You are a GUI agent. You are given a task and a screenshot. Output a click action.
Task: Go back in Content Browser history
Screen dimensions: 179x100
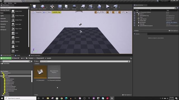[x=22, y=58]
